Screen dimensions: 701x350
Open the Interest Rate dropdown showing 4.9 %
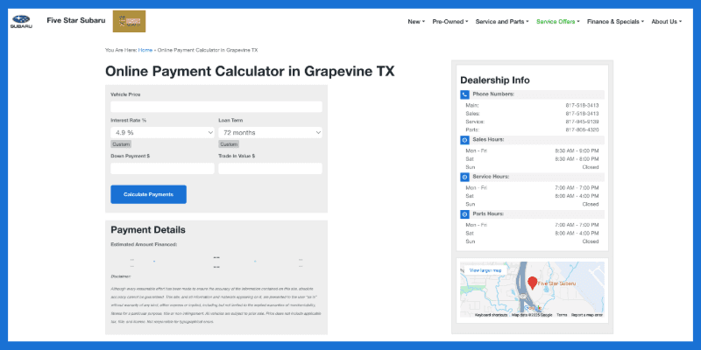click(x=162, y=133)
